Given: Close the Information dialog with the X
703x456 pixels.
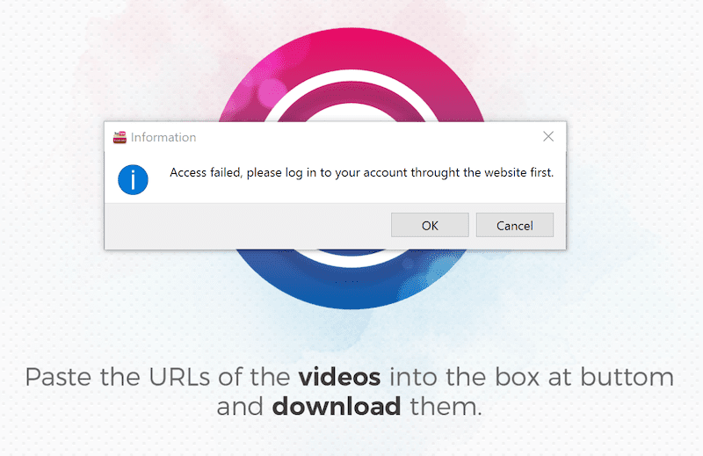Looking at the screenshot, I should tap(548, 136).
